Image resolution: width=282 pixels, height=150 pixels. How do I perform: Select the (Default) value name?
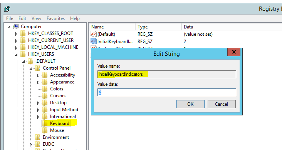(106, 34)
